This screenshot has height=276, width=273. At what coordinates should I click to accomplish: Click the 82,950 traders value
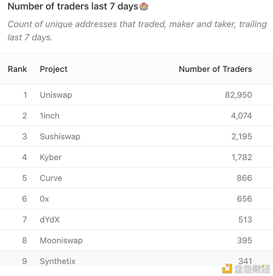pyautogui.click(x=238, y=95)
